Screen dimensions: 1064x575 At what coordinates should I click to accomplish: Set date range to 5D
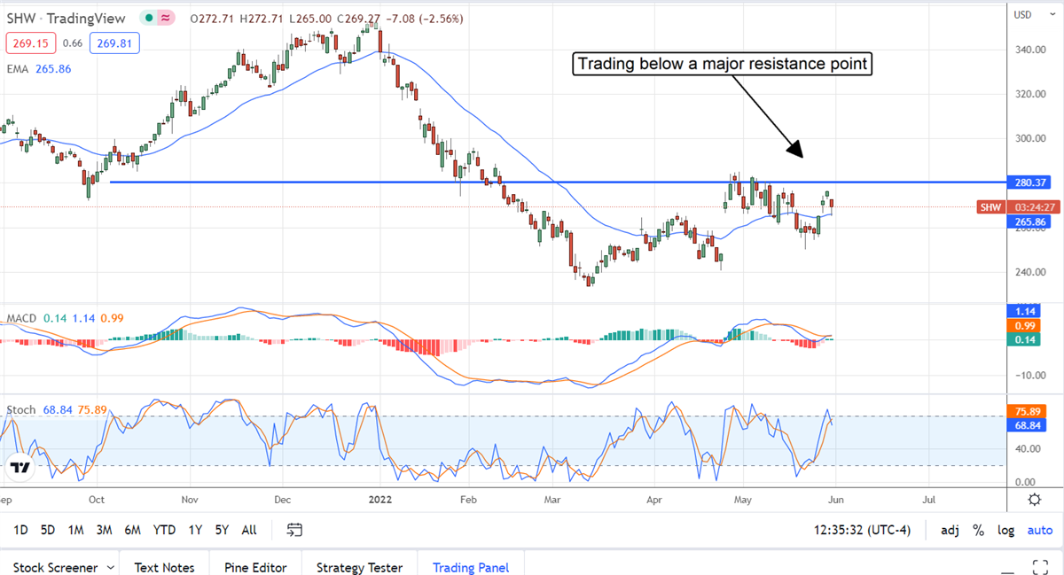point(48,530)
